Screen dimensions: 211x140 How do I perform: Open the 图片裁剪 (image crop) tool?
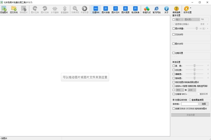[126, 10]
